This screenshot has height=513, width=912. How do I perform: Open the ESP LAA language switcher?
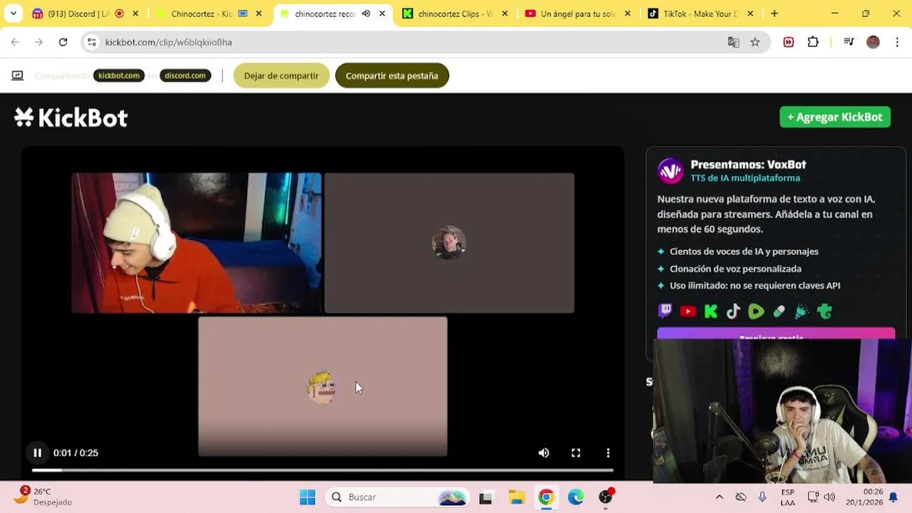click(x=787, y=497)
